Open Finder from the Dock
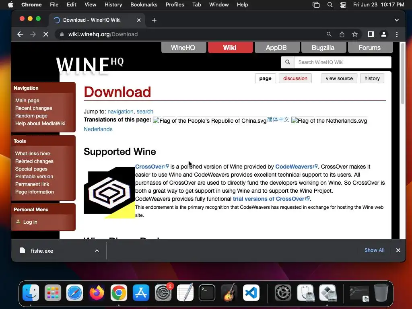Screen dimensions: 412x309 tap(31, 293)
